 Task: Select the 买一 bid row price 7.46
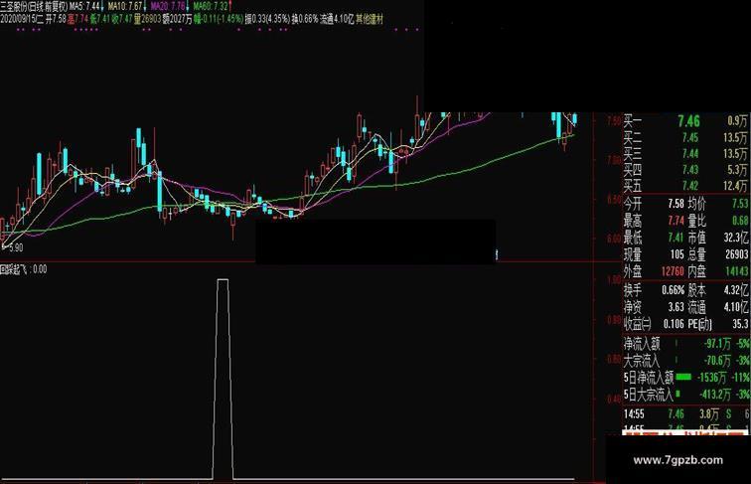click(688, 121)
